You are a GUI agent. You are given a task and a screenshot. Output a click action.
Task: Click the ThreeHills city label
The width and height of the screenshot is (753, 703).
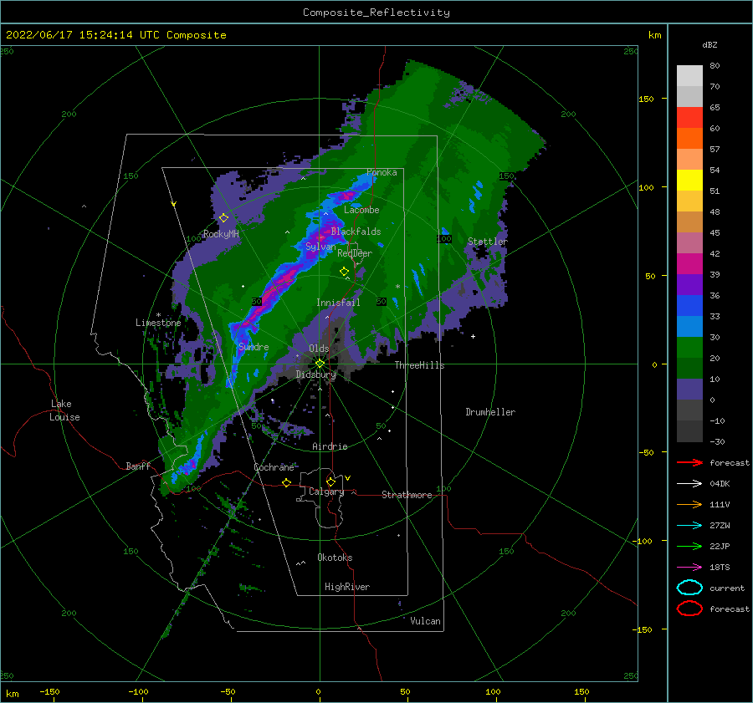(419, 365)
